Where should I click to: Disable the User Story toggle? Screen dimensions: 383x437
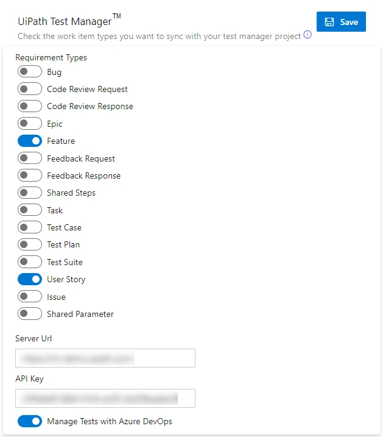pos(30,279)
